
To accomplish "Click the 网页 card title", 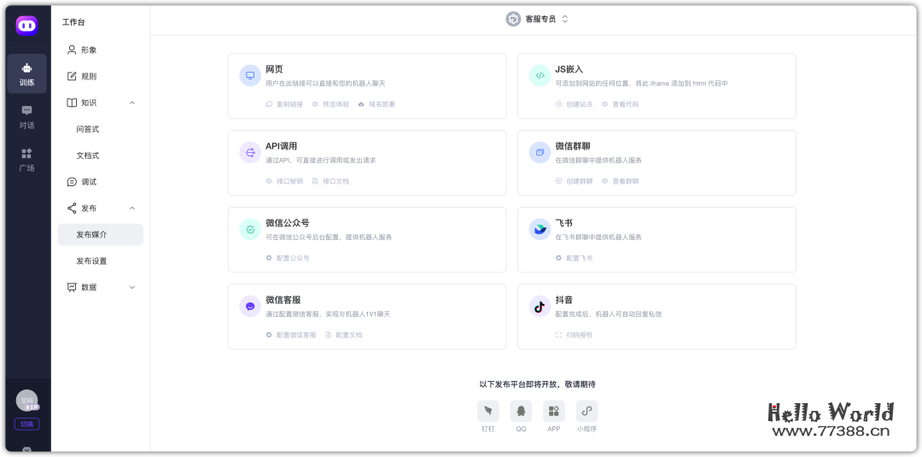I will [275, 69].
